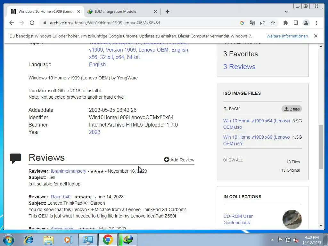This screenshot has height=246, width=328.
Task: Open the taskbar clock showing 4:10 PM
Action: pyautogui.click(x=312, y=240)
